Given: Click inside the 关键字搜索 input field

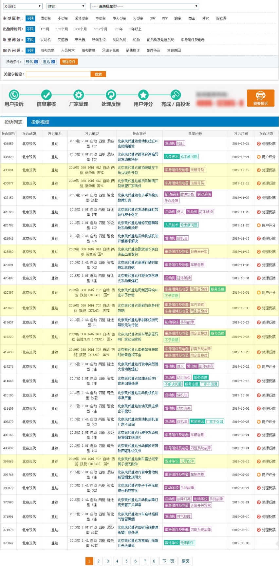Looking at the screenshot, I should tap(58, 74).
